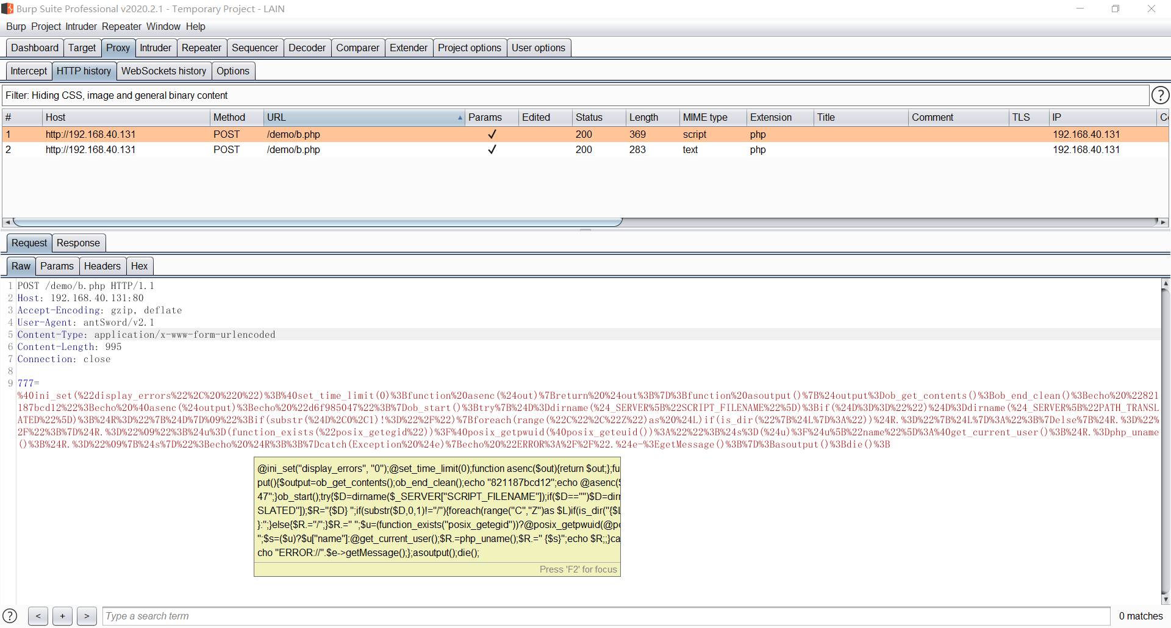Sort by the Comment column header
1171x628 pixels.
(958, 118)
